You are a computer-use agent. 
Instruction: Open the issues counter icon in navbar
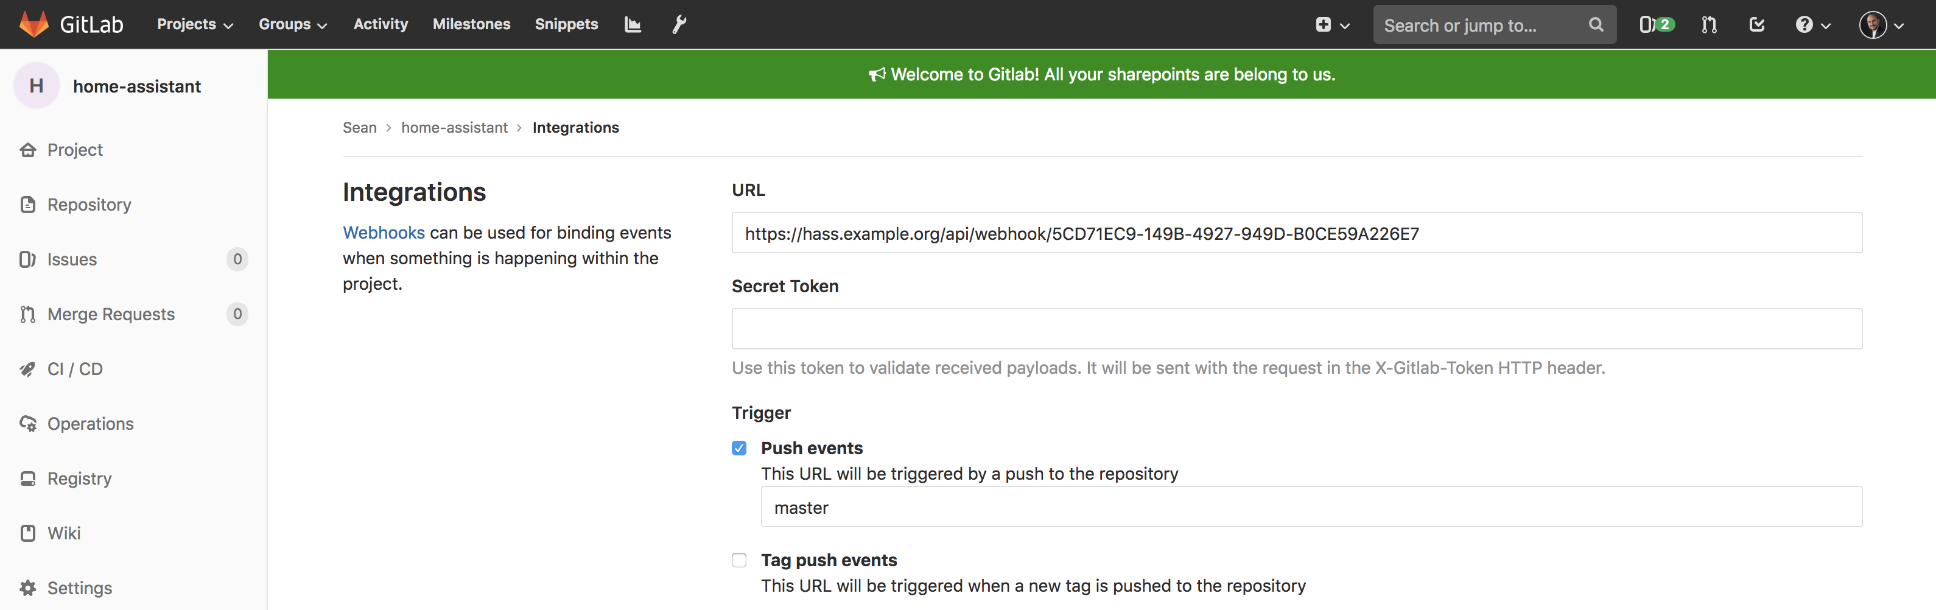(1657, 25)
